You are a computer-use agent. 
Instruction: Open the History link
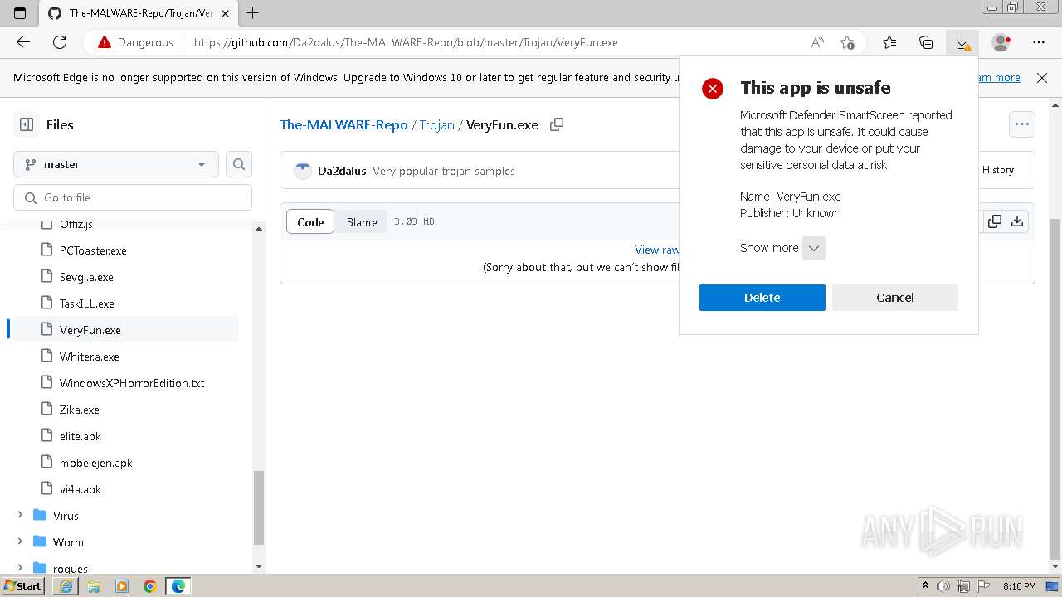click(998, 170)
